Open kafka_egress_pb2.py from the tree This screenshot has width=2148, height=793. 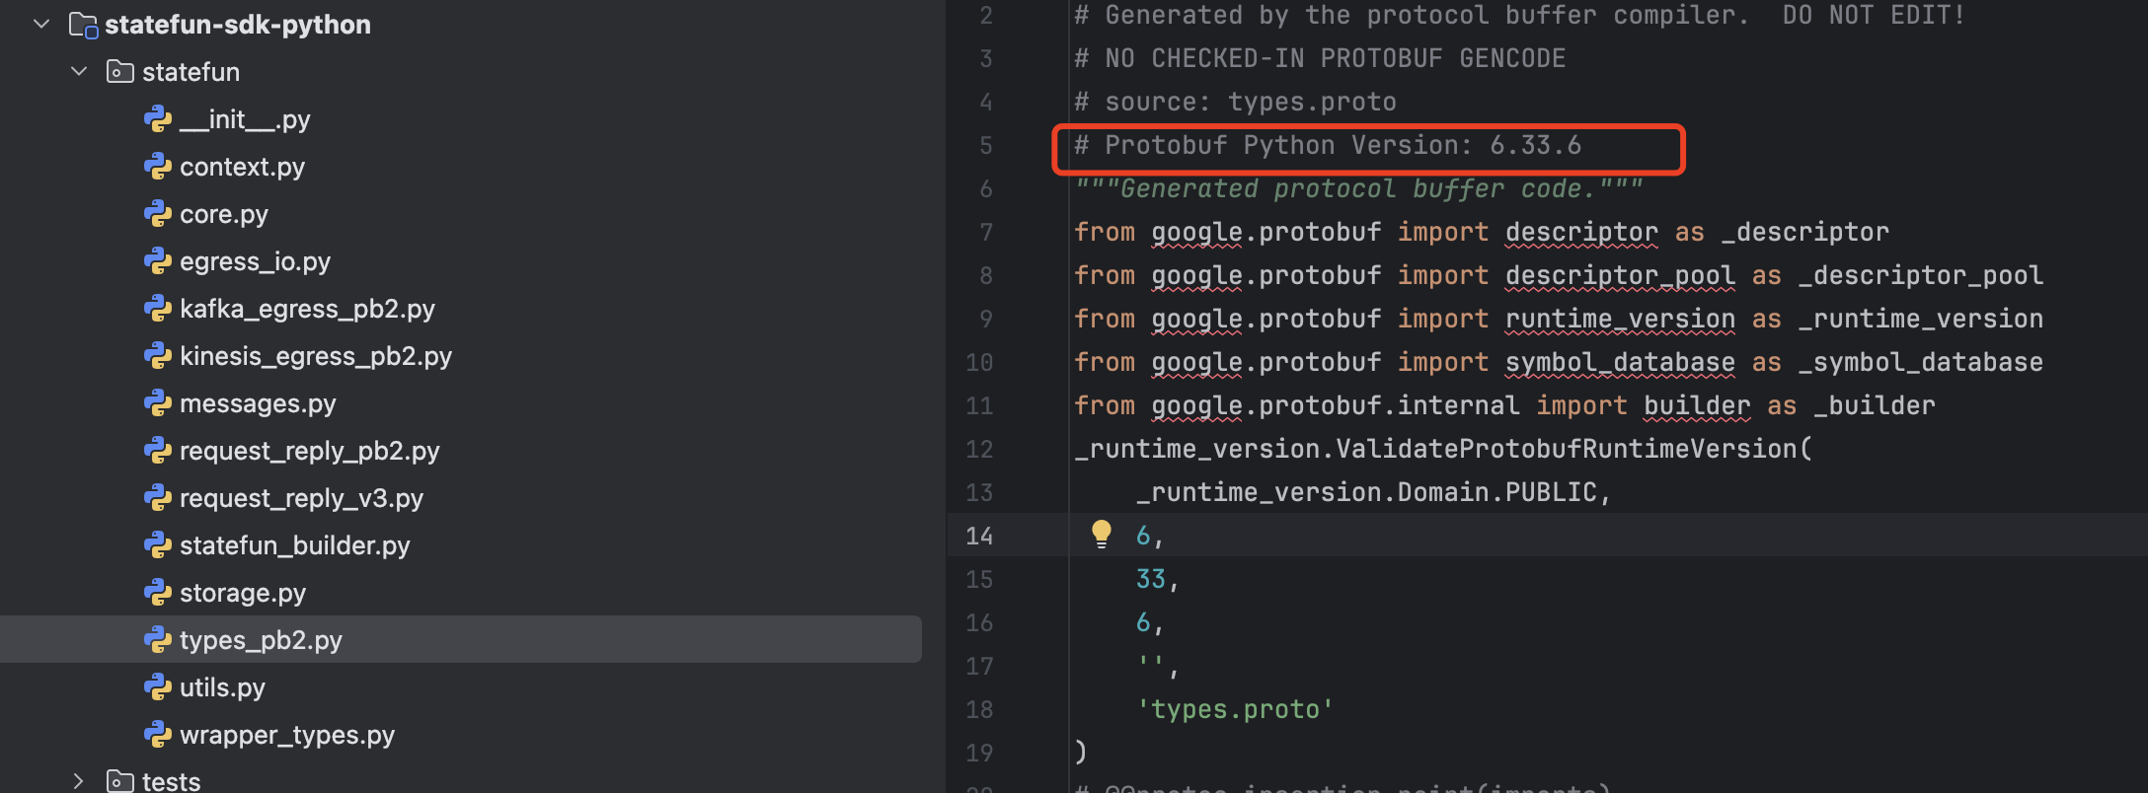[x=307, y=309]
